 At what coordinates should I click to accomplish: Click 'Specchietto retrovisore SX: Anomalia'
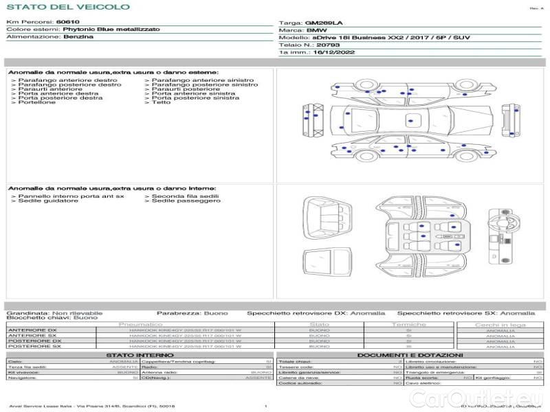[x=466, y=313]
